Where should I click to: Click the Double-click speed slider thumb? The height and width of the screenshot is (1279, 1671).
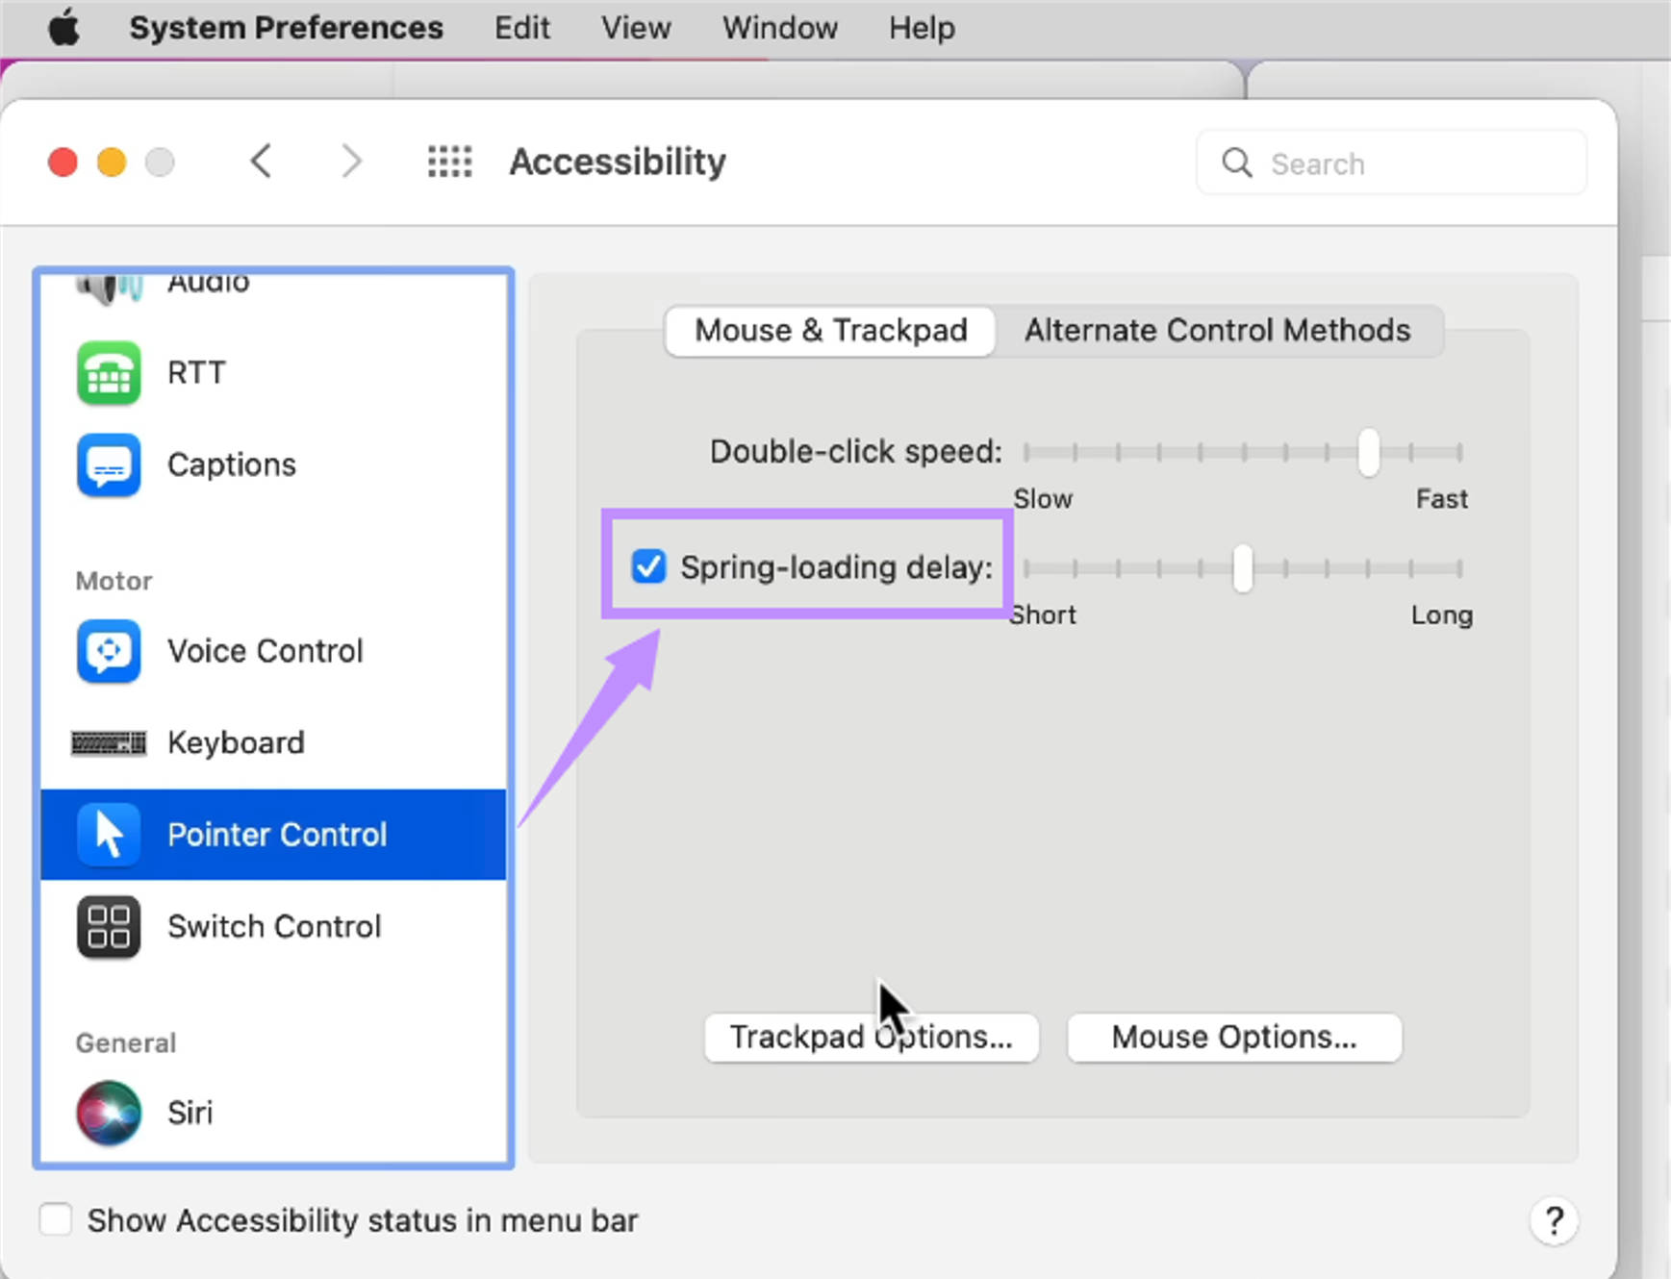[x=1368, y=452]
